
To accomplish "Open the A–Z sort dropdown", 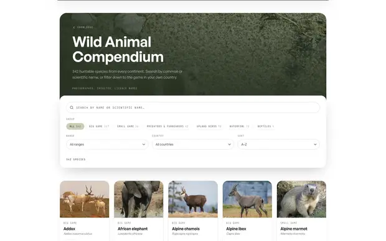I will [x=279, y=145].
